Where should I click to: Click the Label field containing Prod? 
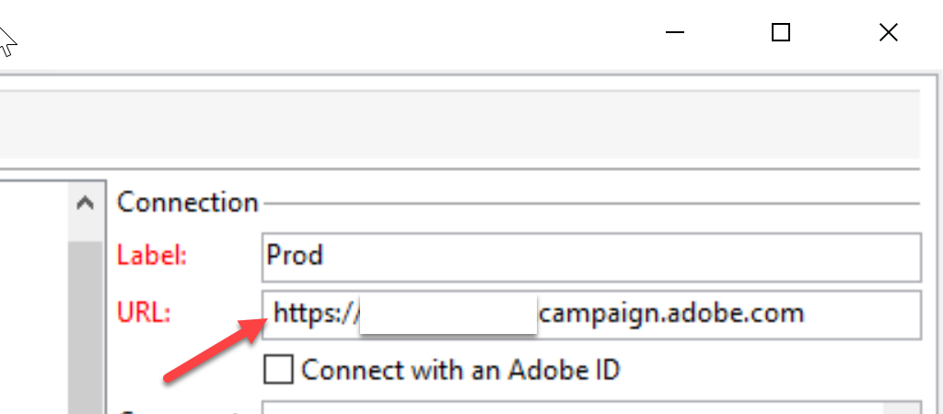click(591, 258)
